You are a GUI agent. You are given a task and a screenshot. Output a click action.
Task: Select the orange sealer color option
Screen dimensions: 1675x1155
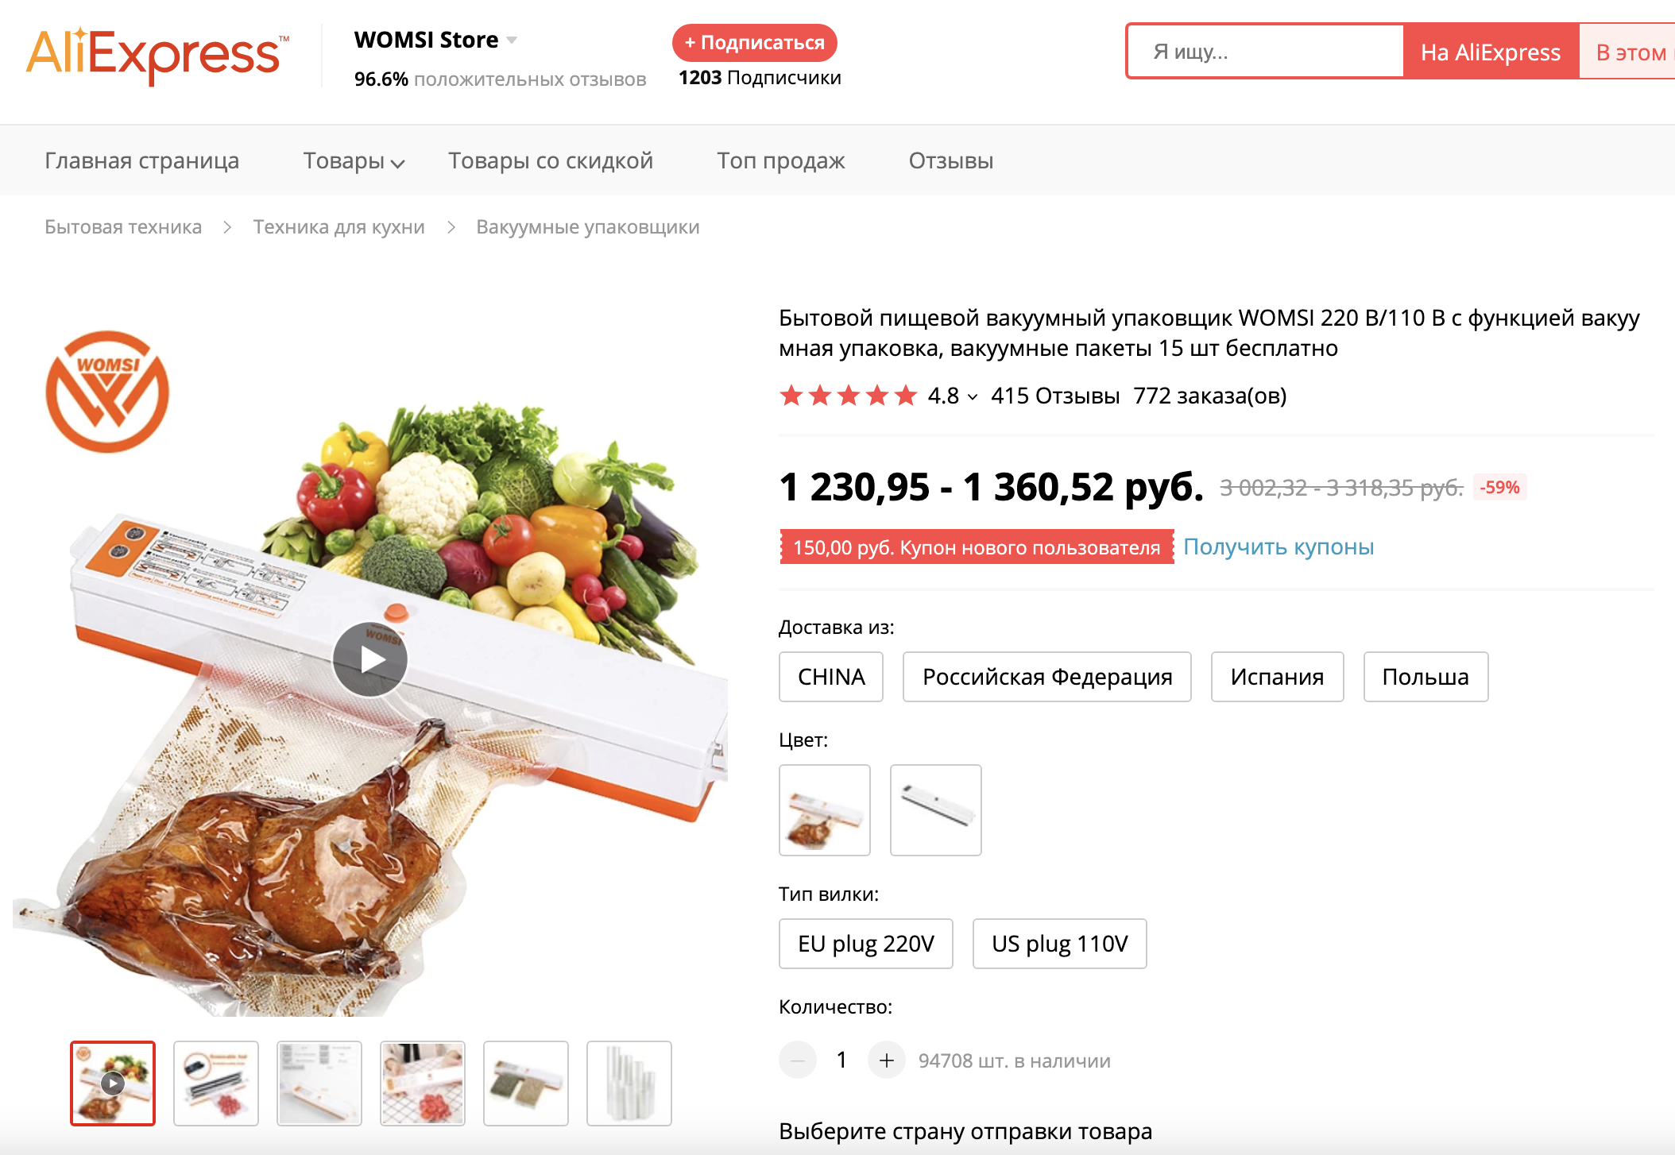coord(824,810)
